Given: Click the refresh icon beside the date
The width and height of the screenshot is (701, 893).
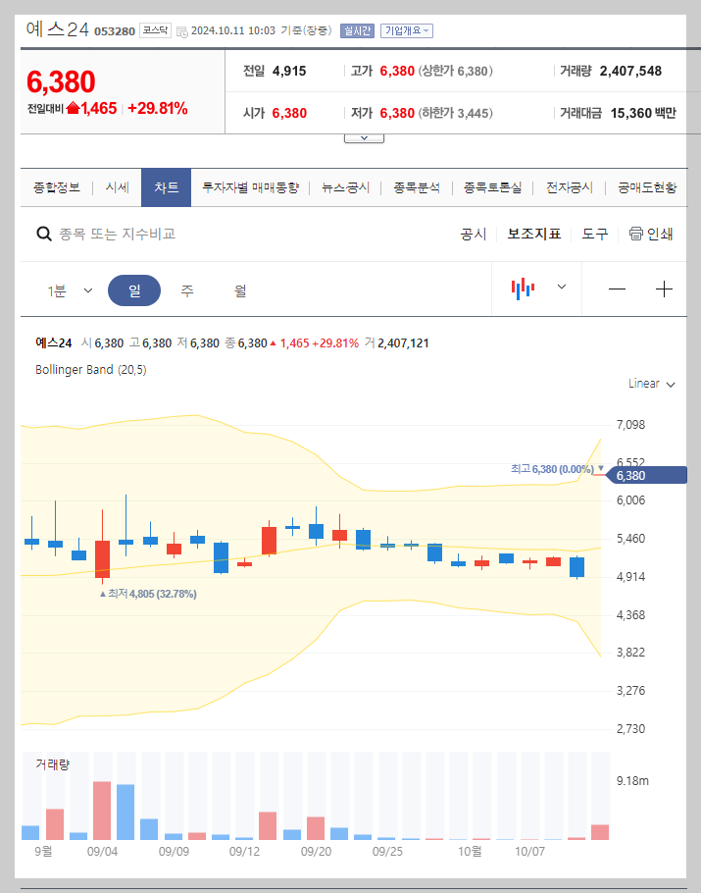Looking at the screenshot, I should tap(180, 30).
